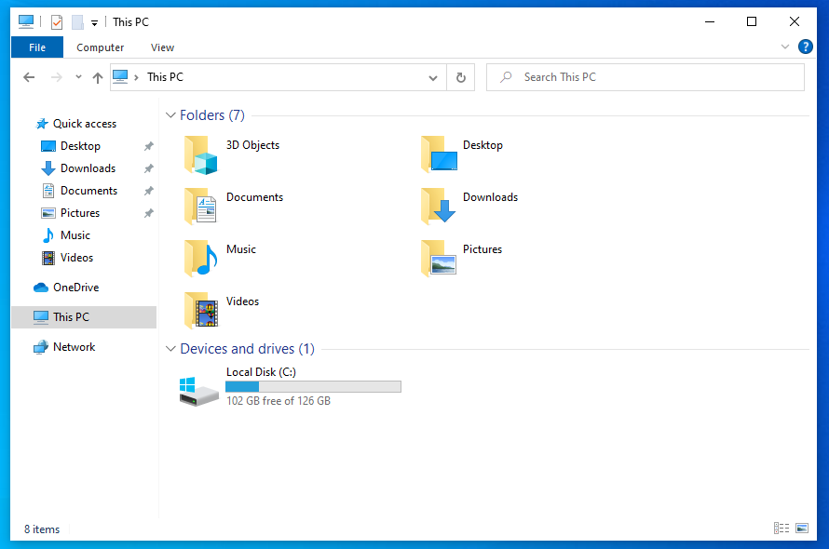Image resolution: width=829 pixels, height=549 pixels.
Task: Switch to details view in status bar
Action: point(781,528)
